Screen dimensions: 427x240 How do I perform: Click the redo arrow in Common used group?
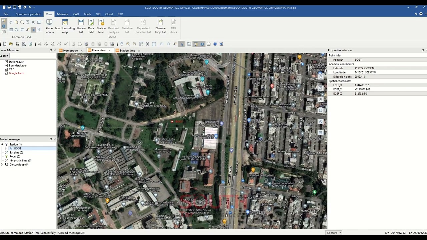[22, 30]
